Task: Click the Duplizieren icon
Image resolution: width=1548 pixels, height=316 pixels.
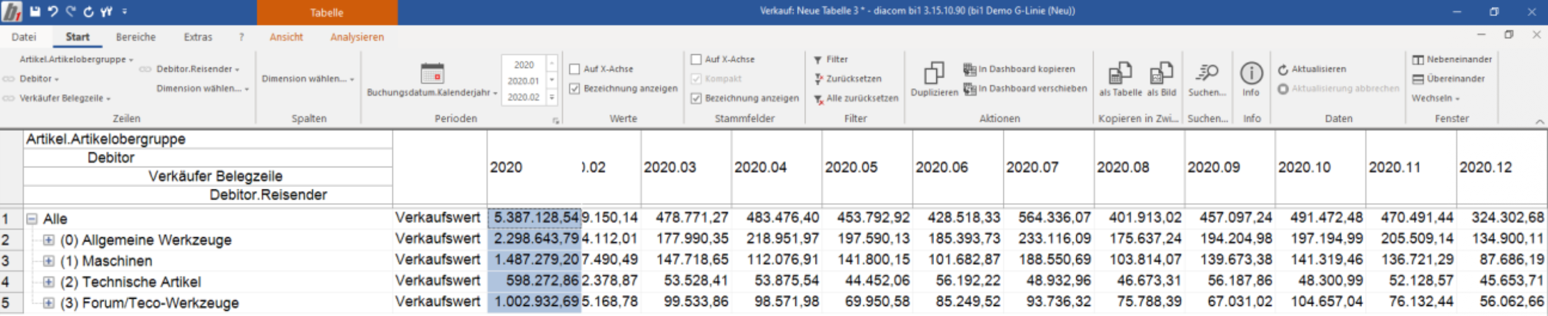Action: pos(934,73)
